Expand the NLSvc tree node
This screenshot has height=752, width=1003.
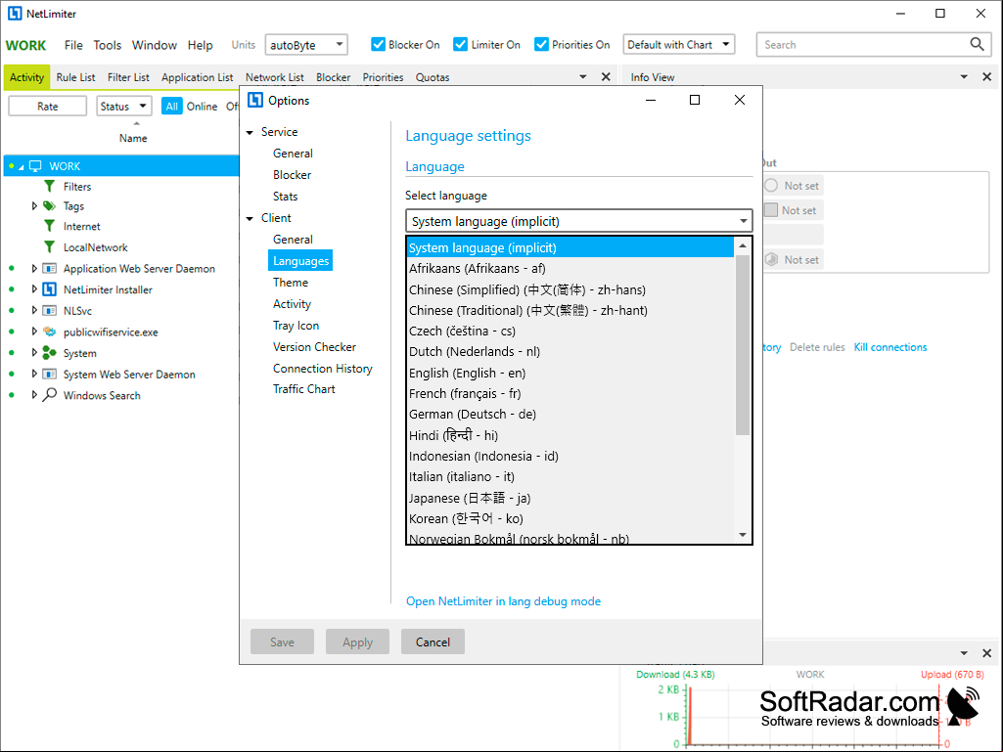tap(34, 311)
